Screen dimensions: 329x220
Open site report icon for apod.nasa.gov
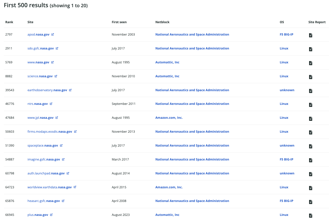[x=311, y=35]
